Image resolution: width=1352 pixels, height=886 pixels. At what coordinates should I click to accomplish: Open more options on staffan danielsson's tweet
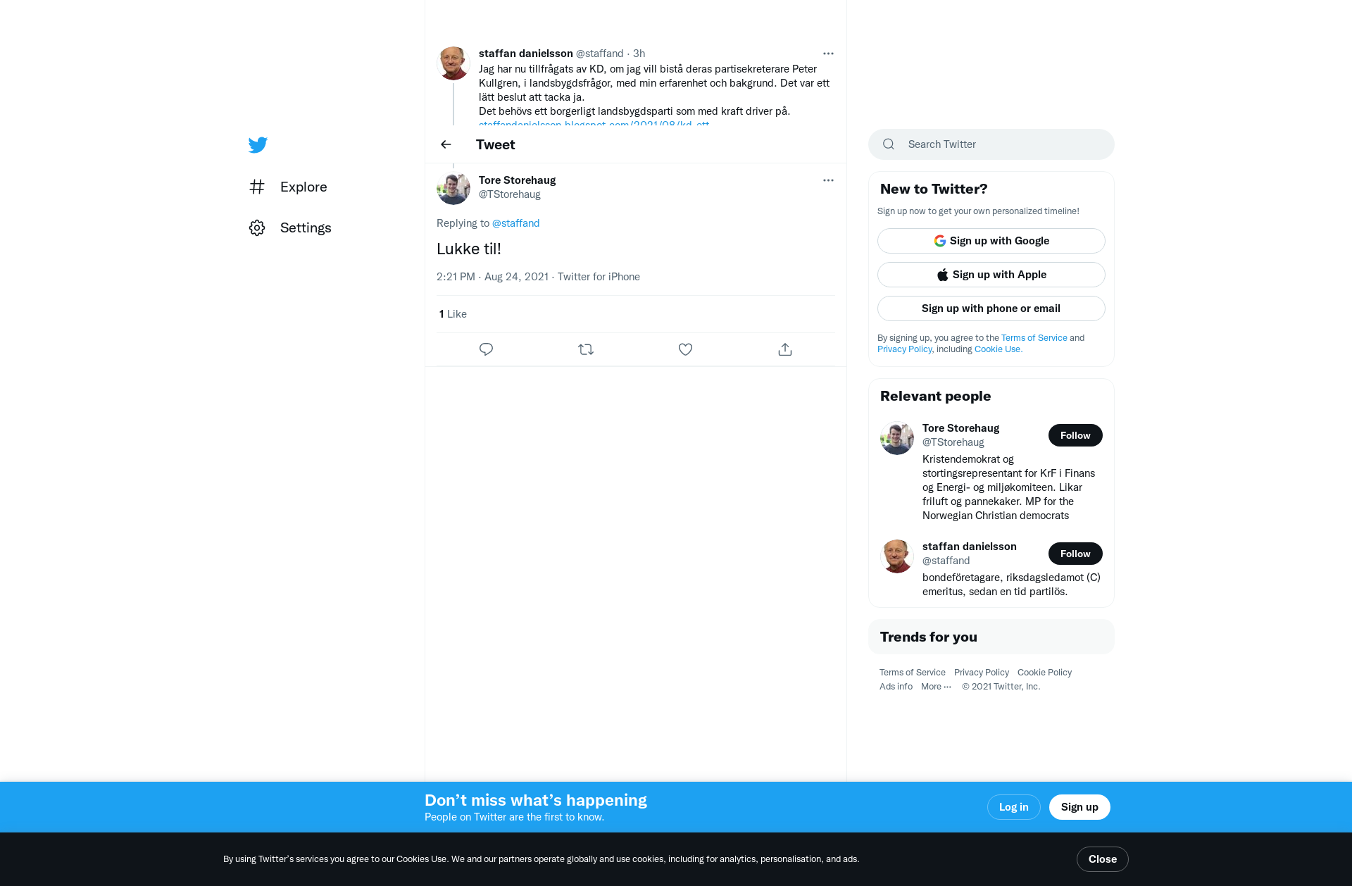click(828, 54)
